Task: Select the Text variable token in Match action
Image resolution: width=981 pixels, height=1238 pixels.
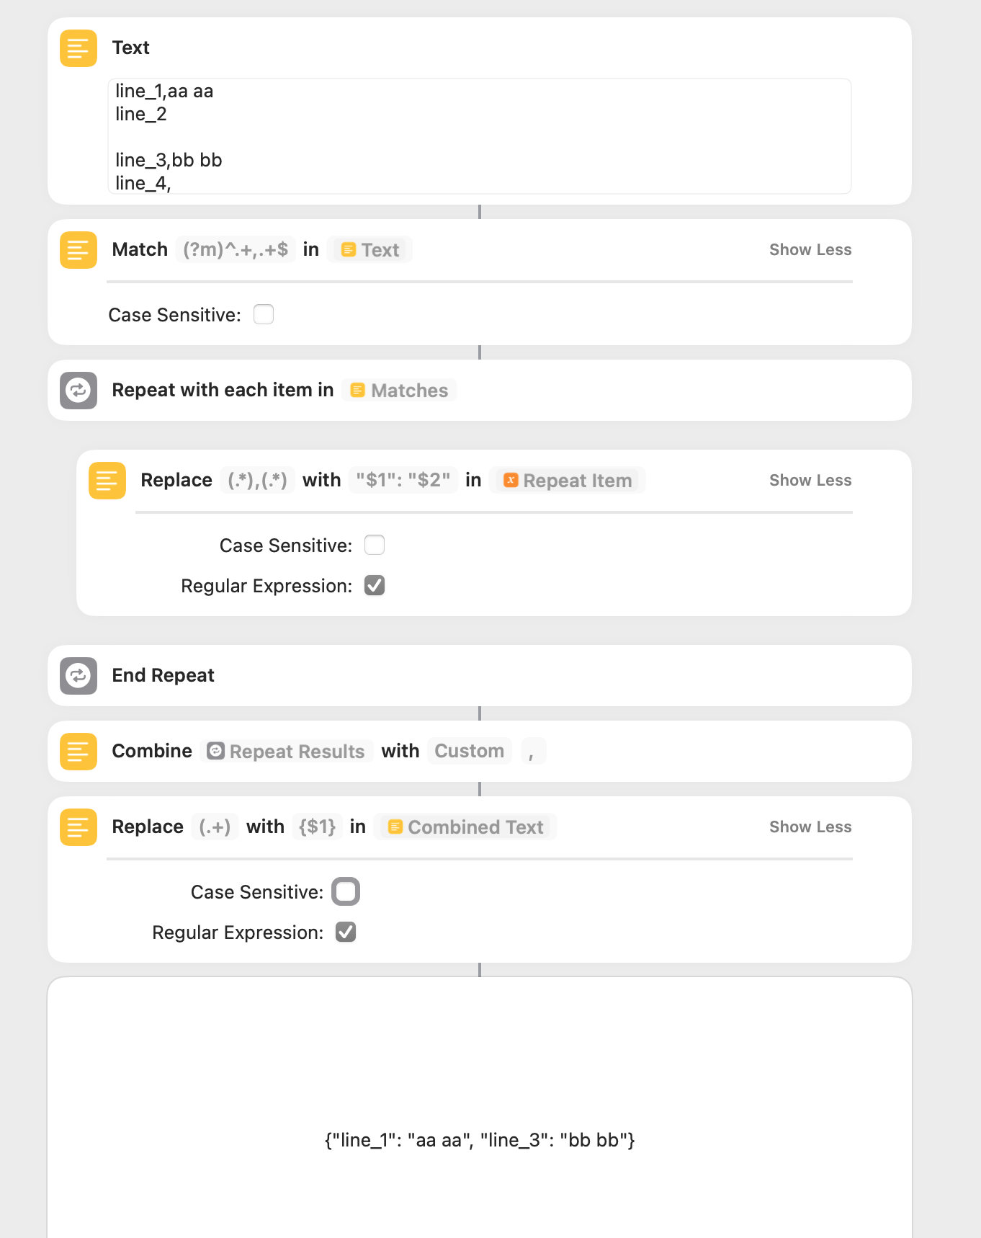Action: (370, 250)
